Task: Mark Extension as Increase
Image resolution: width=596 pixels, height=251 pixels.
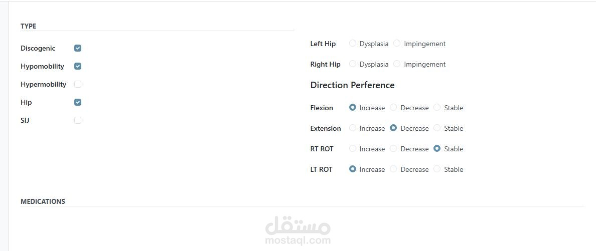Action: 353,128
